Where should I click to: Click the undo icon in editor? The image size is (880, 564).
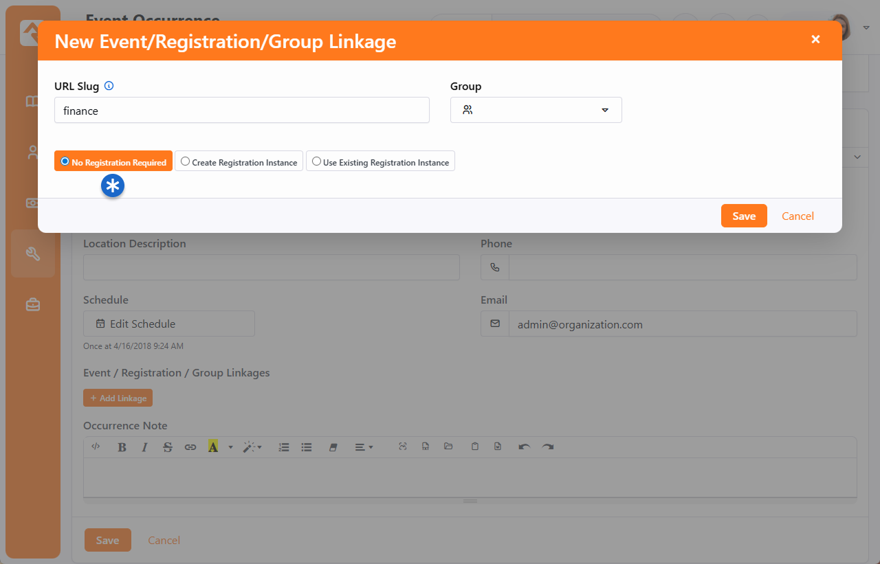click(x=524, y=447)
